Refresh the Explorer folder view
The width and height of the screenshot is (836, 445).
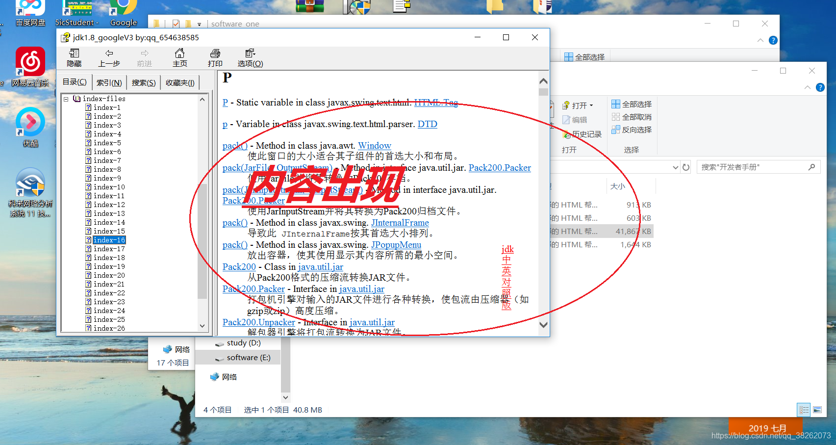tap(686, 167)
